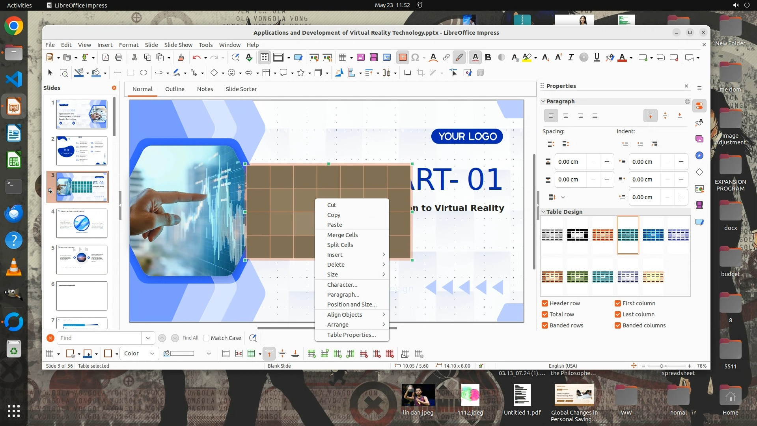
Task: Click the Italic formatting icon
Action: tap(571, 58)
